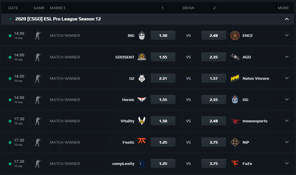Click the BIG team paw logo
This screenshot has width=296, height=175.
tap(142, 35)
